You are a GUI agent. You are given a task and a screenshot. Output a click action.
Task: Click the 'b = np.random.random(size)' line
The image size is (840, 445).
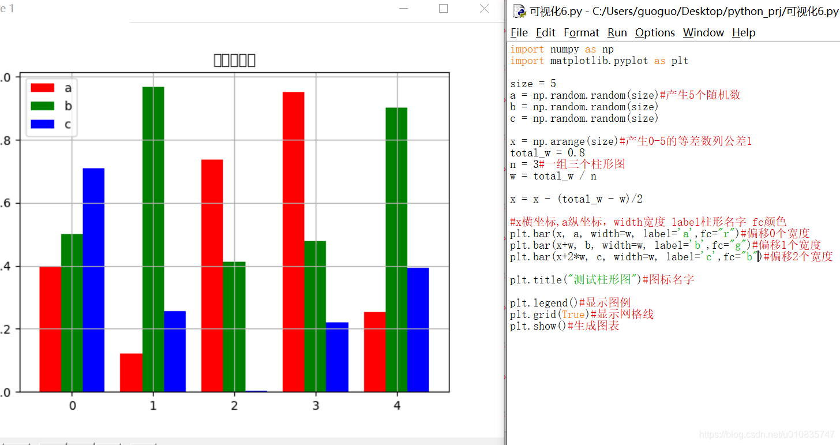click(x=584, y=107)
